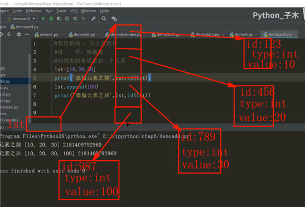Start debugging with the bug icon

(51, 19)
